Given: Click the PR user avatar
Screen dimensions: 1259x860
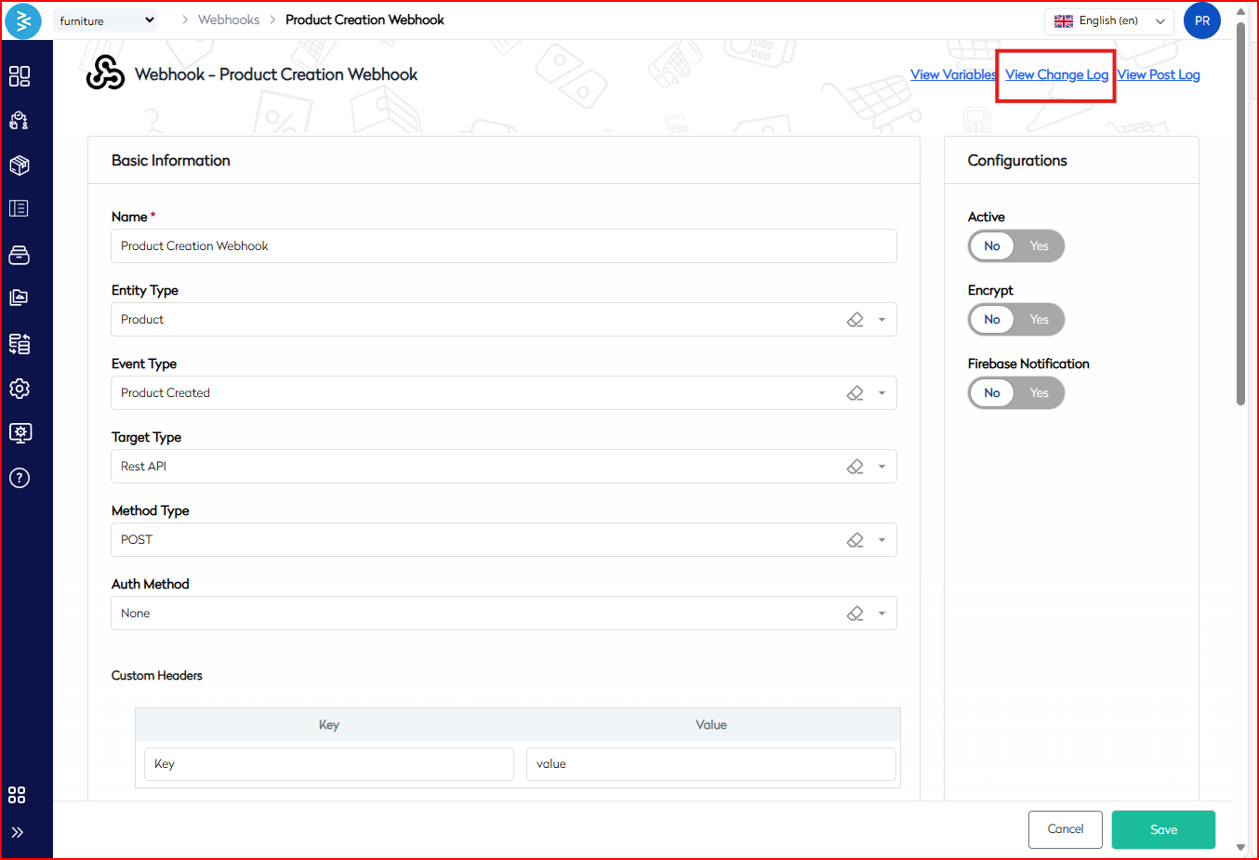Looking at the screenshot, I should [1201, 20].
